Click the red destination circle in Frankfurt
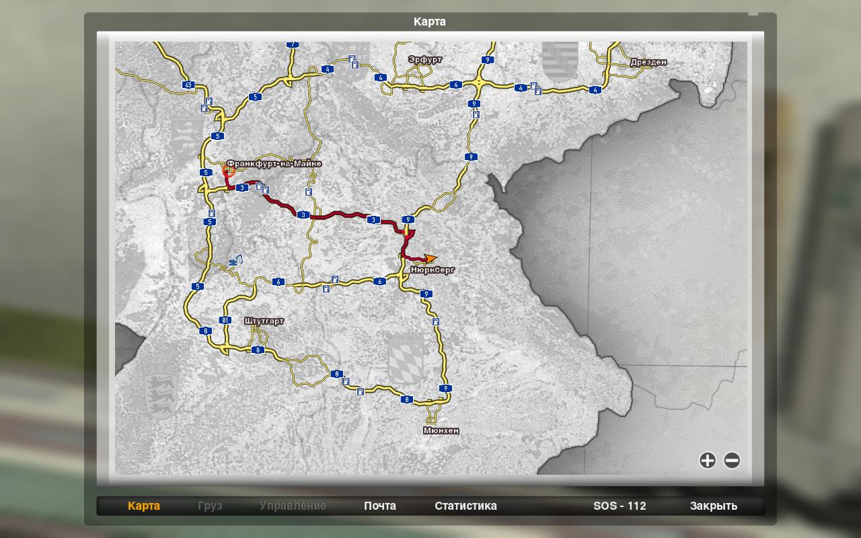This screenshot has width=861, height=538. click(228, 171)
